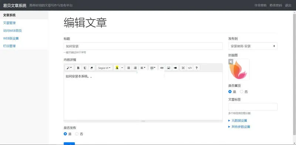296x145 pixels.
Task: Click the editor resize handle bar
Action: coord(143,121)
